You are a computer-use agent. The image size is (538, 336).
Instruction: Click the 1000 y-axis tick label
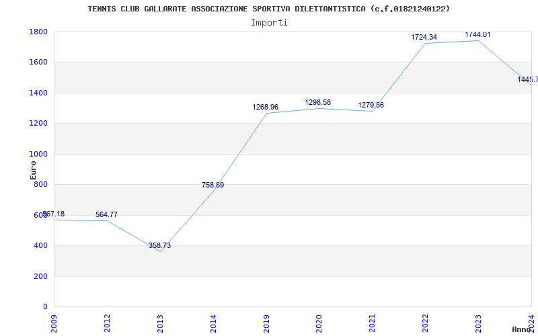38,155
